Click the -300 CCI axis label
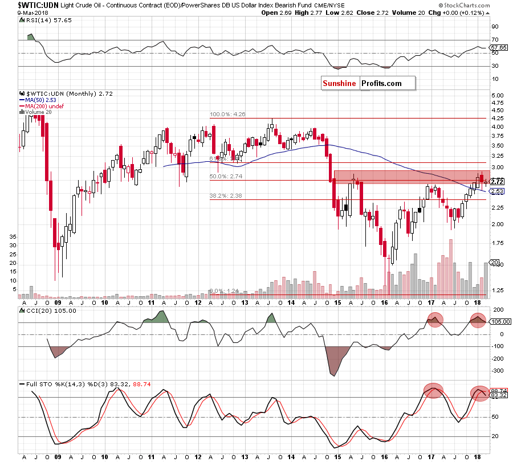513x462 pixels. (x=498, y=371)
